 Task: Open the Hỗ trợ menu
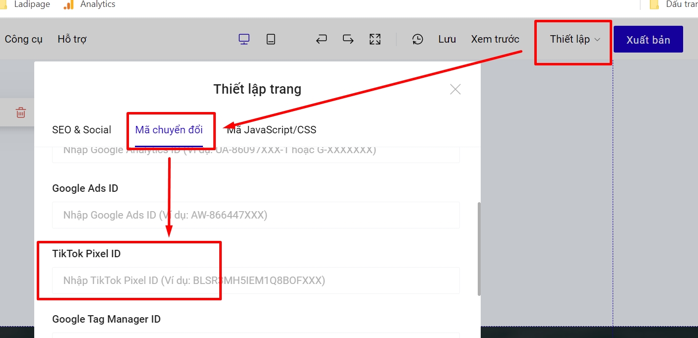pyautogui.click(x=72, y=39)
